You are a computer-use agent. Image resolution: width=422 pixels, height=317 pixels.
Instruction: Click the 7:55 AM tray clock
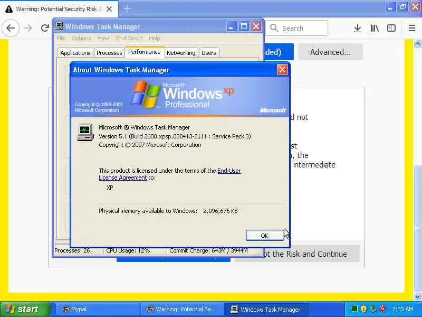pos(403,309)
